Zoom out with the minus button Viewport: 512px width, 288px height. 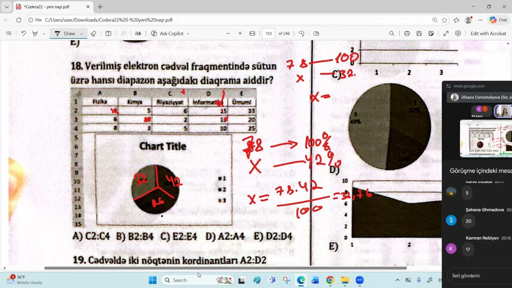coord(228,34)
